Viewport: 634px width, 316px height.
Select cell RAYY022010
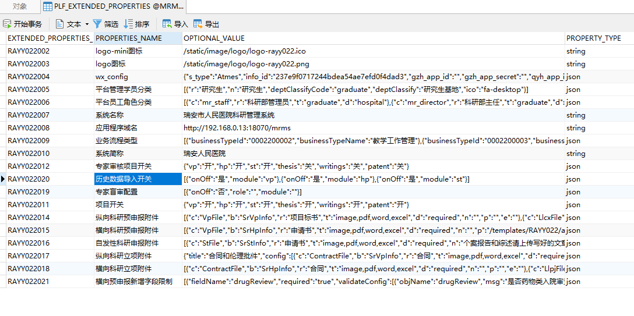pyautogui.click(x=50, y=154)
